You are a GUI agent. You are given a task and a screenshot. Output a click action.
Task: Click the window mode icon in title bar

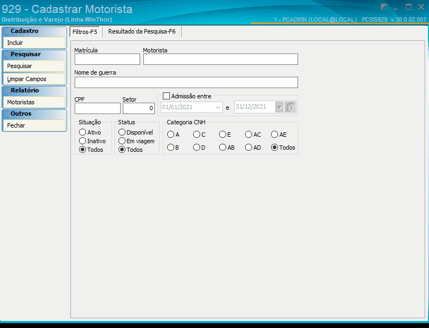point(384,7)
